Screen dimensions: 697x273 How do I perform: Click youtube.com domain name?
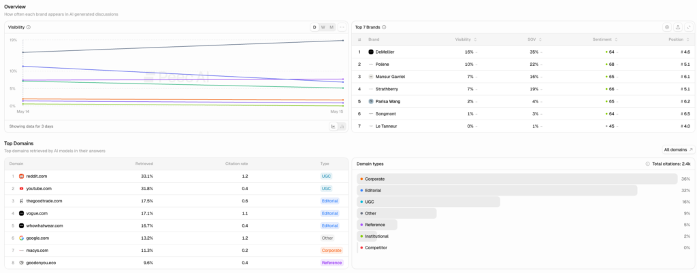click(39, 188)
